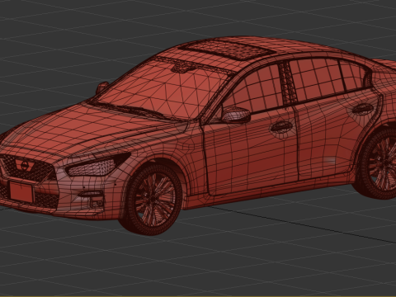Click the far-side mirror beside the windshield
The width and height of the screenshot is (396, 297).
tap(101, 87)
